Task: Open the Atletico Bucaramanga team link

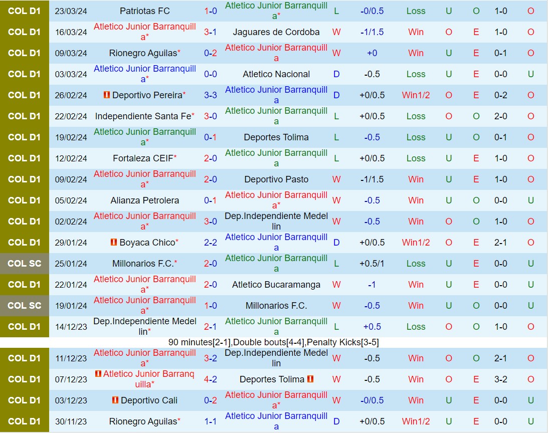Action: click(x=276, y=285)
